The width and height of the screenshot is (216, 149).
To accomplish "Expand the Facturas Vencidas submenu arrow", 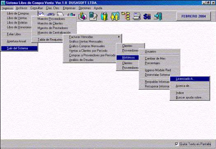I will click(119, 37).
